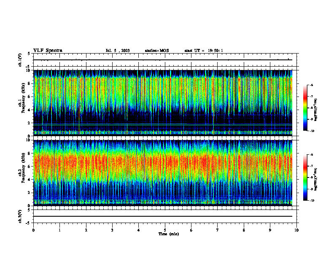Click the ch.1 colorbar log(PSD) label
Viewport: 334px width, 258px height.
316,110
